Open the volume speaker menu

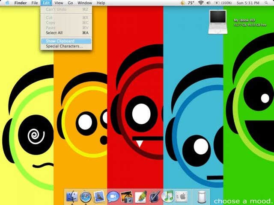point(208,3)
